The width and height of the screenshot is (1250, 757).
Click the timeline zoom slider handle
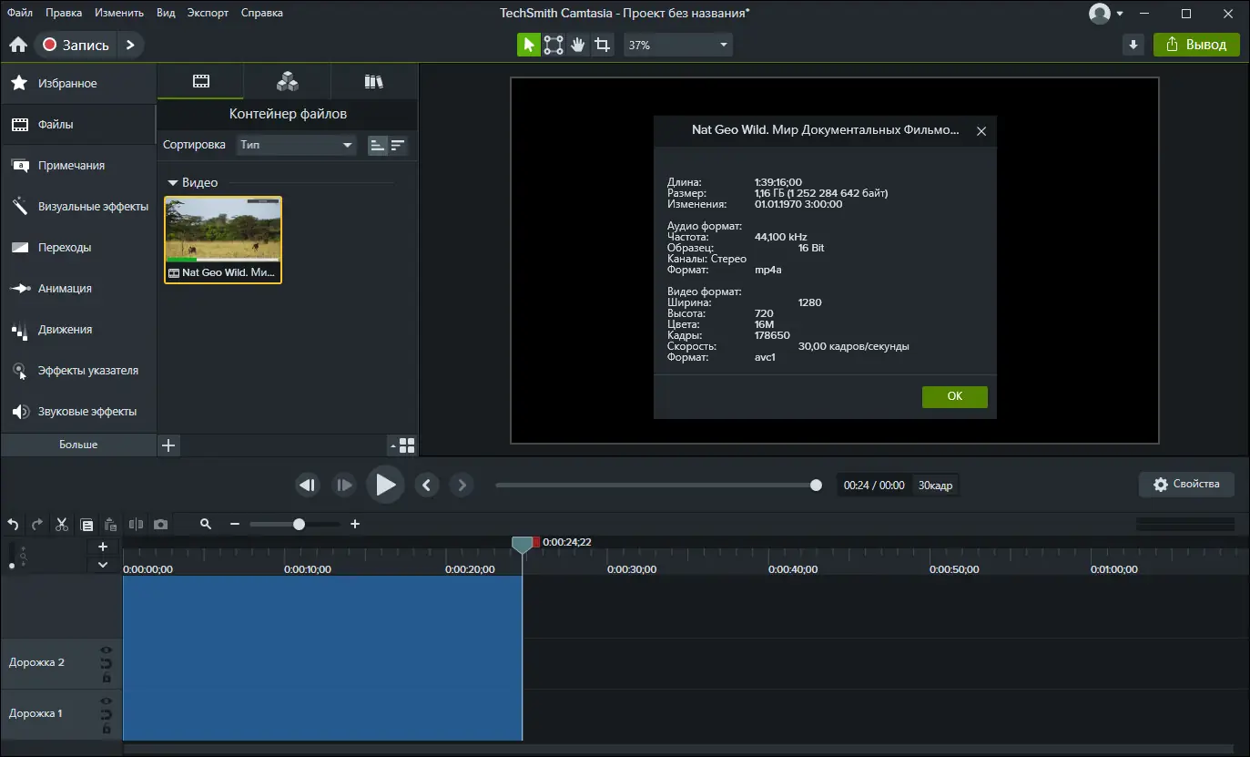click(x=299, y=525)
